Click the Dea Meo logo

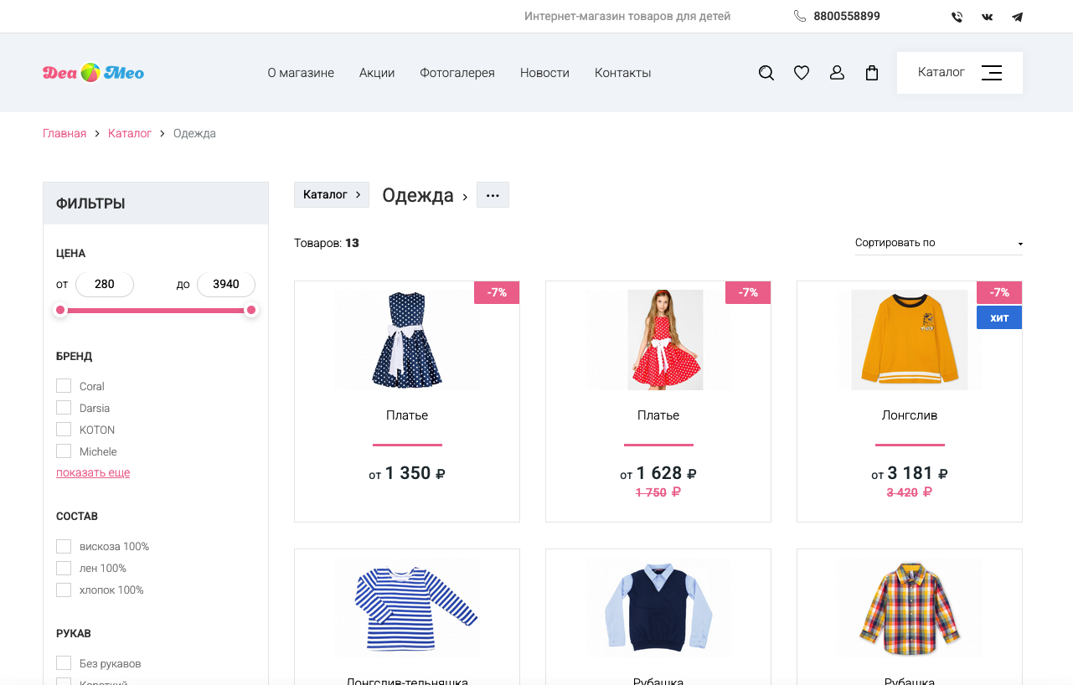pos(93,73)
